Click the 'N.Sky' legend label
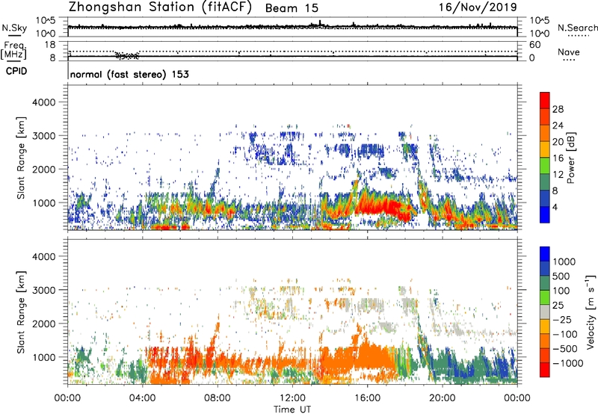 pos(14,28)
